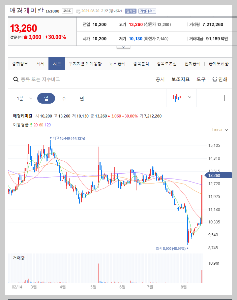
Task: Open the 도구 tools menu
Action: click(x=200, y=79)
